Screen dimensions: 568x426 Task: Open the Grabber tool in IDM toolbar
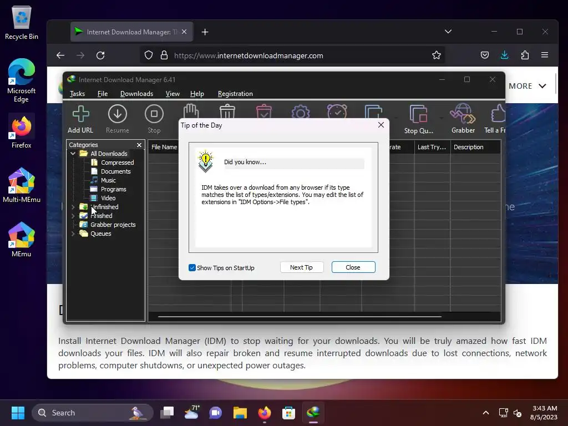[463, 119]
